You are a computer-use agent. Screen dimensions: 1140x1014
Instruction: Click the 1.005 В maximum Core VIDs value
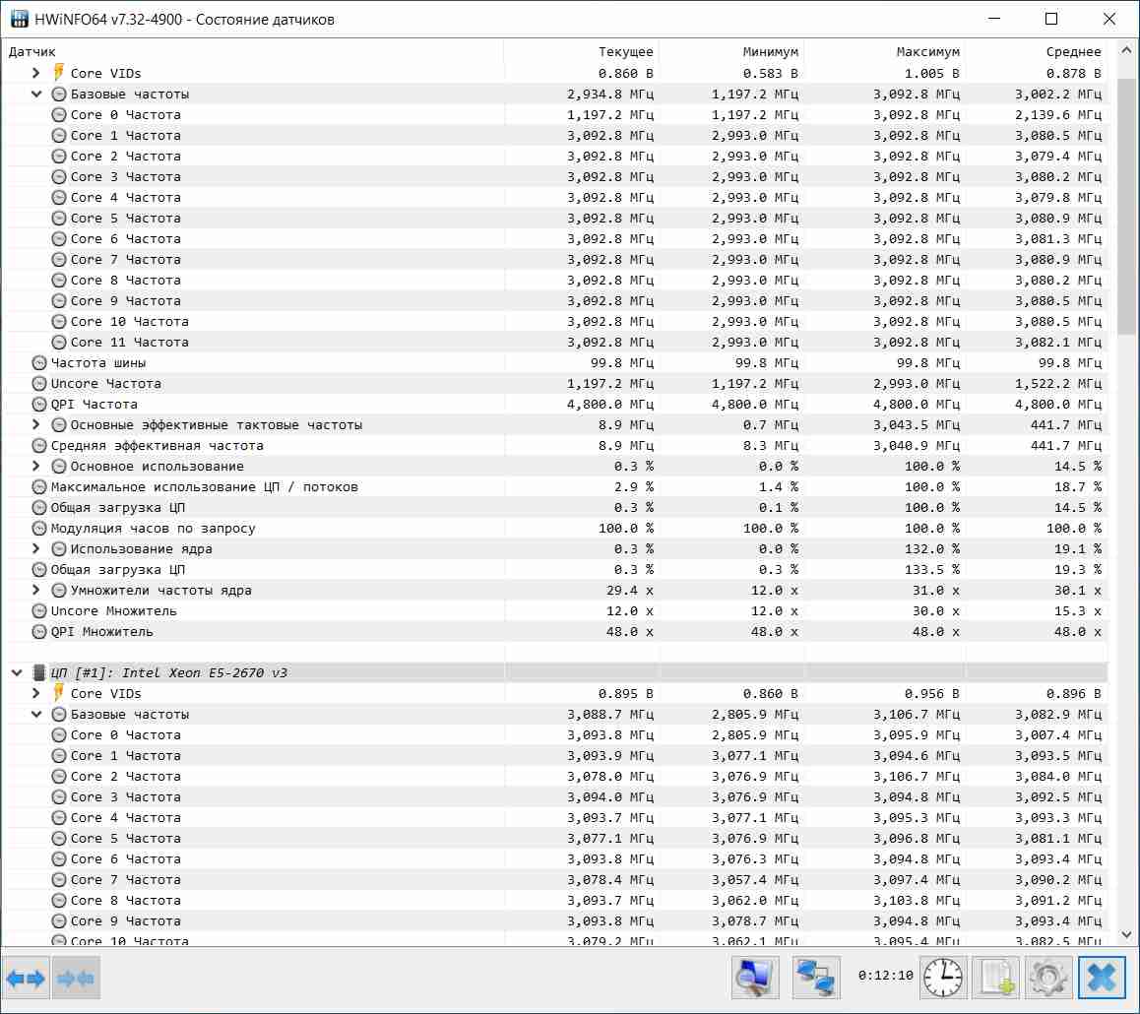(932, 74)
